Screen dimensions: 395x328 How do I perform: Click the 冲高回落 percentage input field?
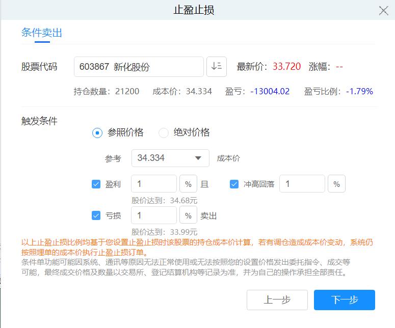point(302,184)
